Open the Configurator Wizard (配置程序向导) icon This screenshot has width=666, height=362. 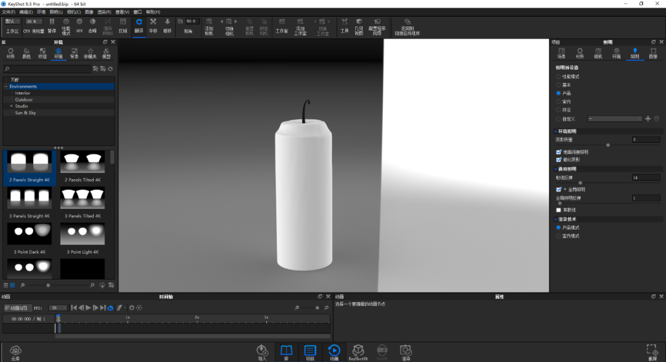[377, 26]
